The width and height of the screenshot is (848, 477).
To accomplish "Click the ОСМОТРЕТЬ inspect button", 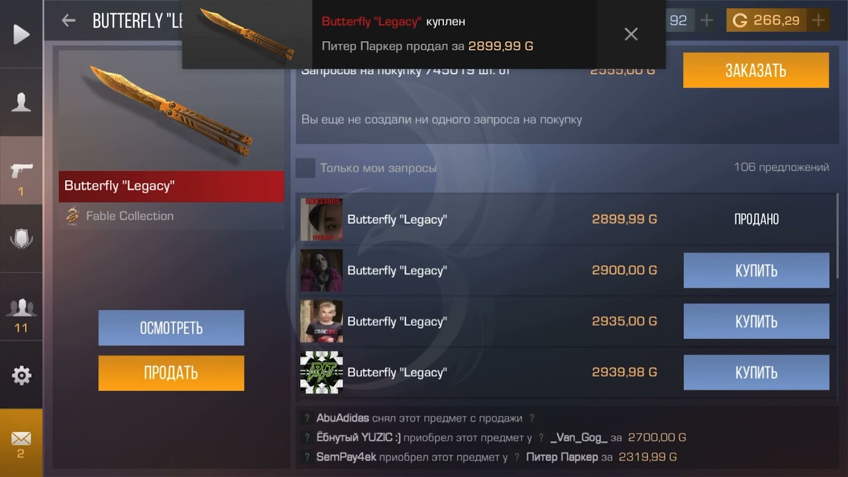I will click(x=171, y=328).
